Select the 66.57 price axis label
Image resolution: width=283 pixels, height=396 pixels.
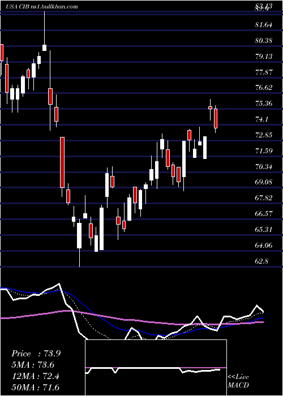pos(264,214)
